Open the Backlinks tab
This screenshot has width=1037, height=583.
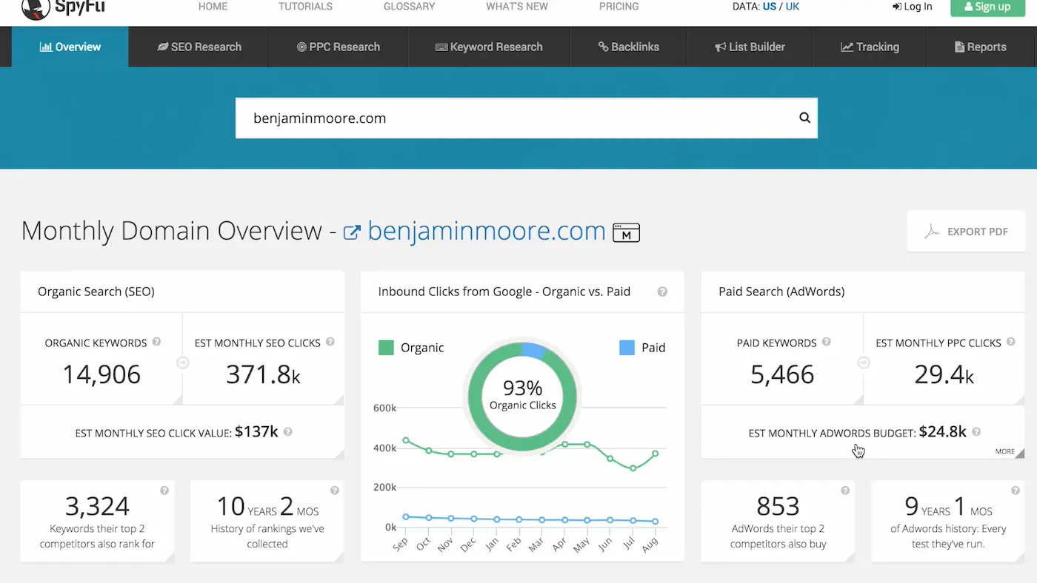click(628, 47)
